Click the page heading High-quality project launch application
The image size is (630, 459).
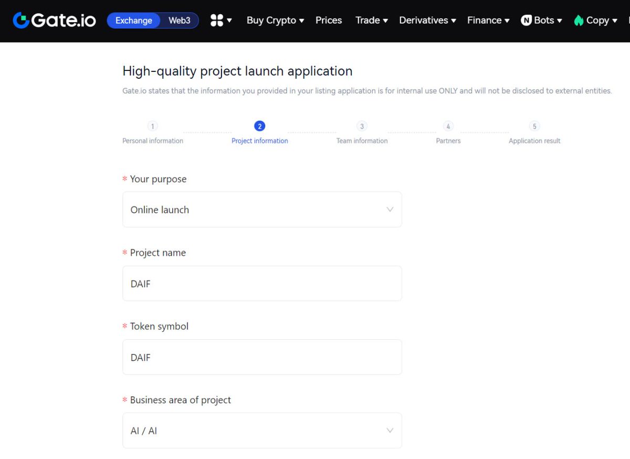237,71
